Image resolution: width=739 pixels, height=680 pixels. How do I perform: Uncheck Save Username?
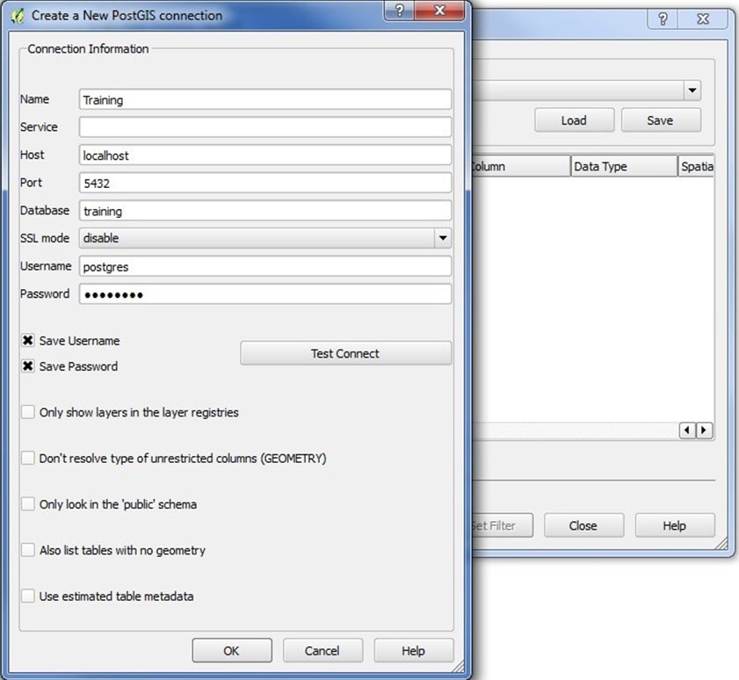click(x=27, y=341)
